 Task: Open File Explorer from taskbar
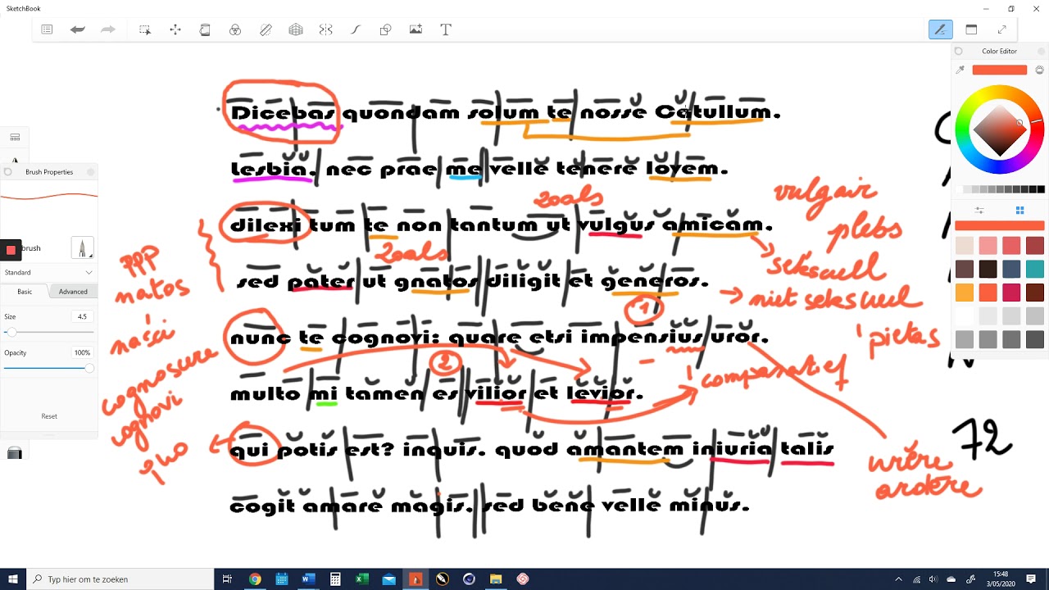495,579
